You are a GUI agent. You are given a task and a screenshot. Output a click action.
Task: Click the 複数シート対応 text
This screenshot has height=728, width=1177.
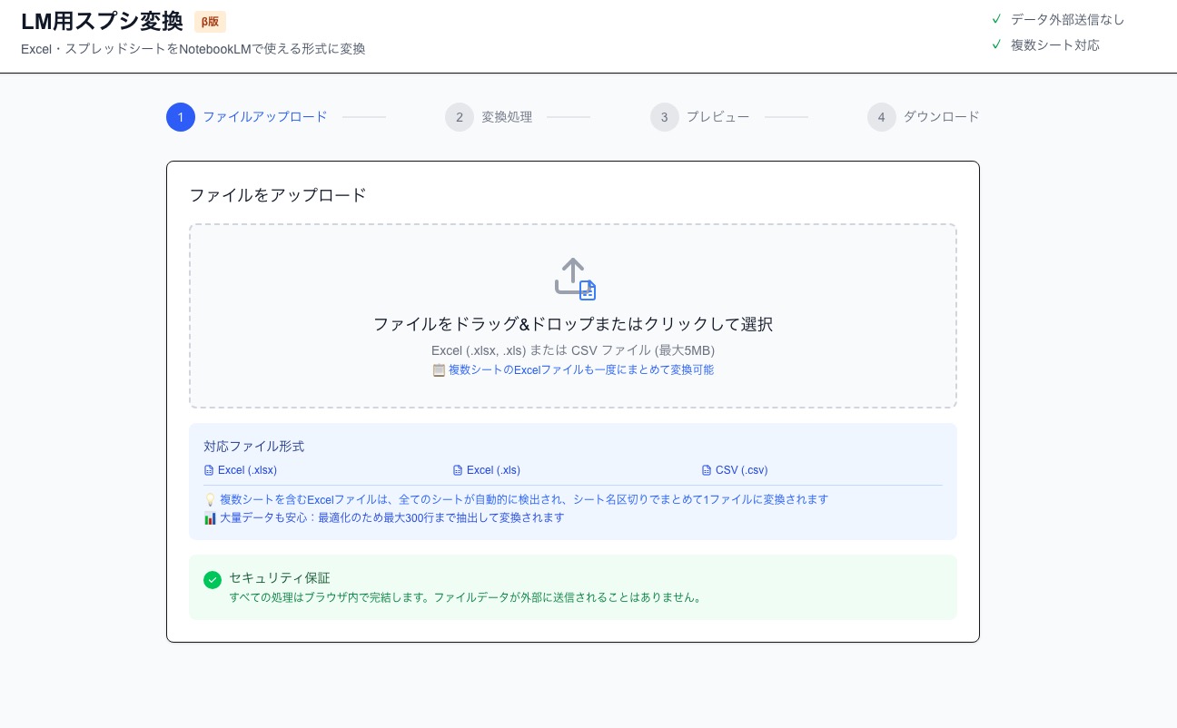pyautogui.click(x=1055, y=44)
